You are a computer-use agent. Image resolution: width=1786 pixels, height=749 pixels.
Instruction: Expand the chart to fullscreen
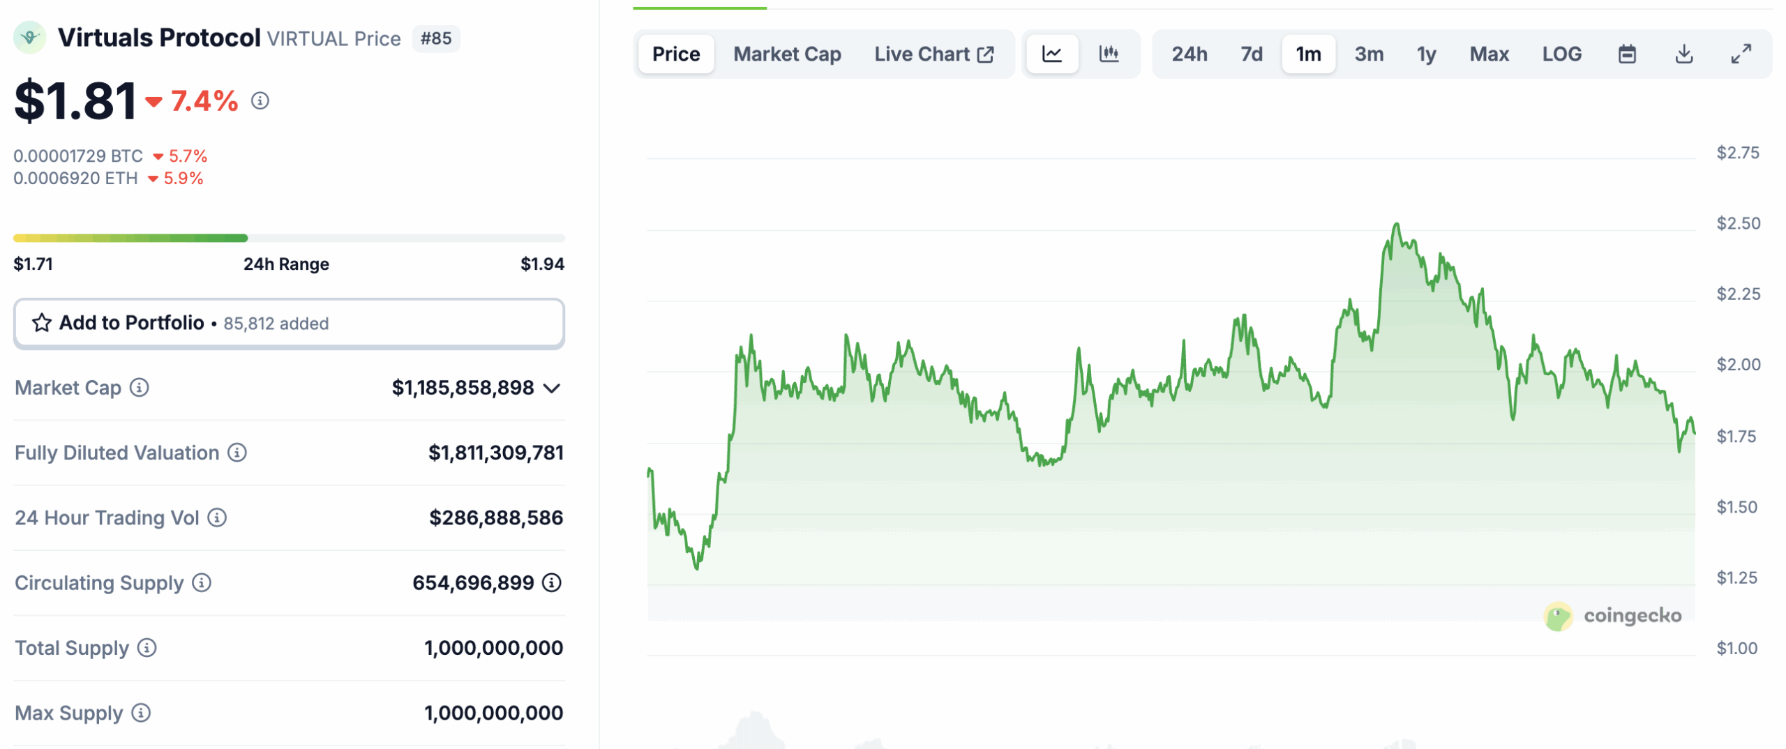[1742, 54]
